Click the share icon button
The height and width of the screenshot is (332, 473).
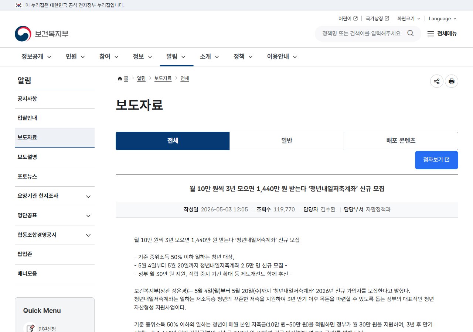(x=437, y=81)
